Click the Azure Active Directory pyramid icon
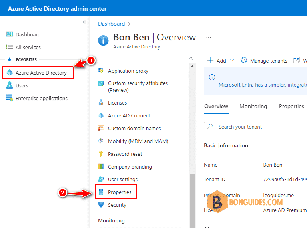 (x=10, y=73)
